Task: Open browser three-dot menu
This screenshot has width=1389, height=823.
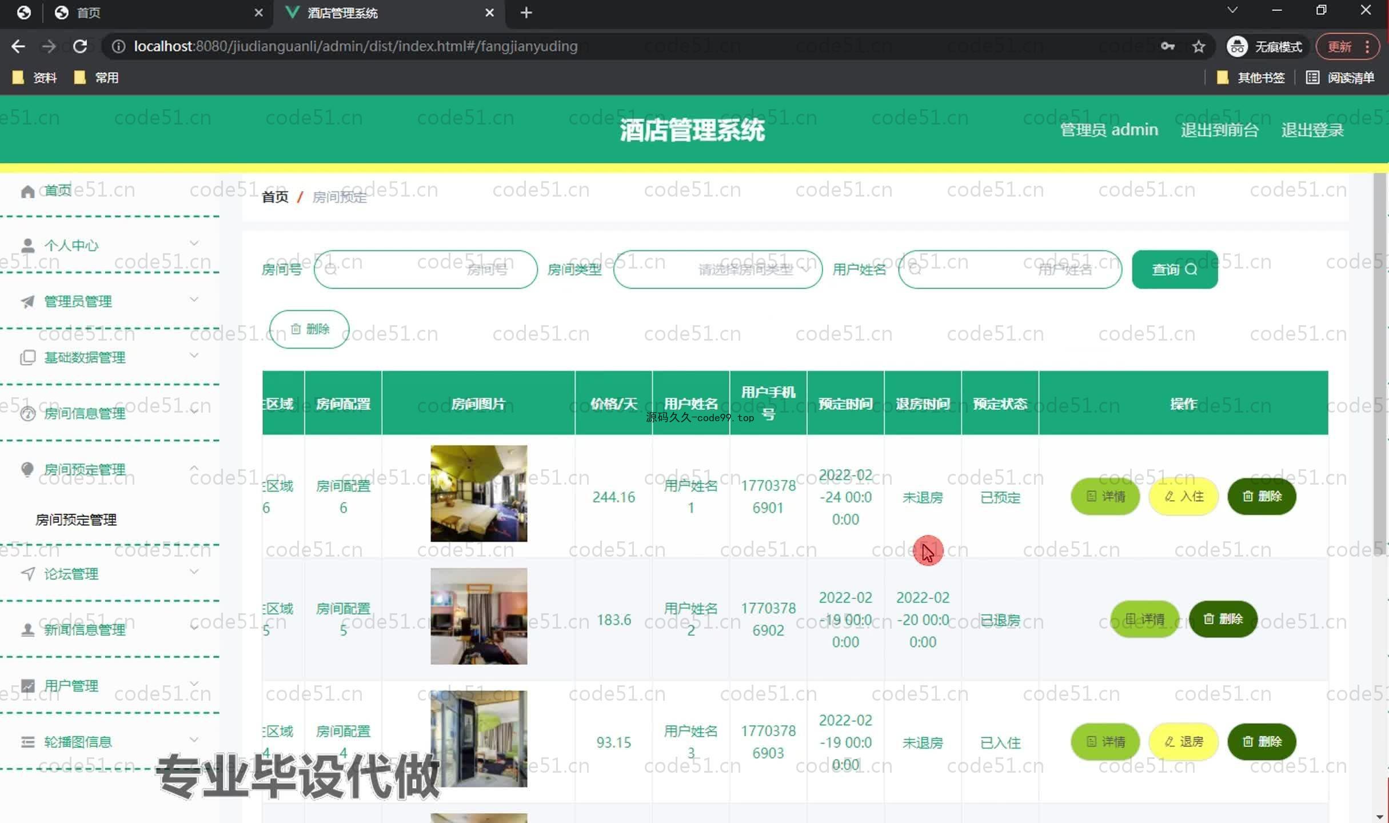Action: coord(1367,46)
